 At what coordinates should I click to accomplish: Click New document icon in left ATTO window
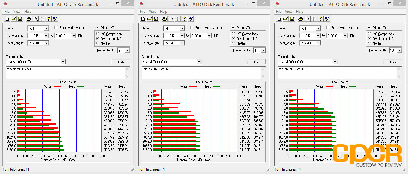[7, 19]
